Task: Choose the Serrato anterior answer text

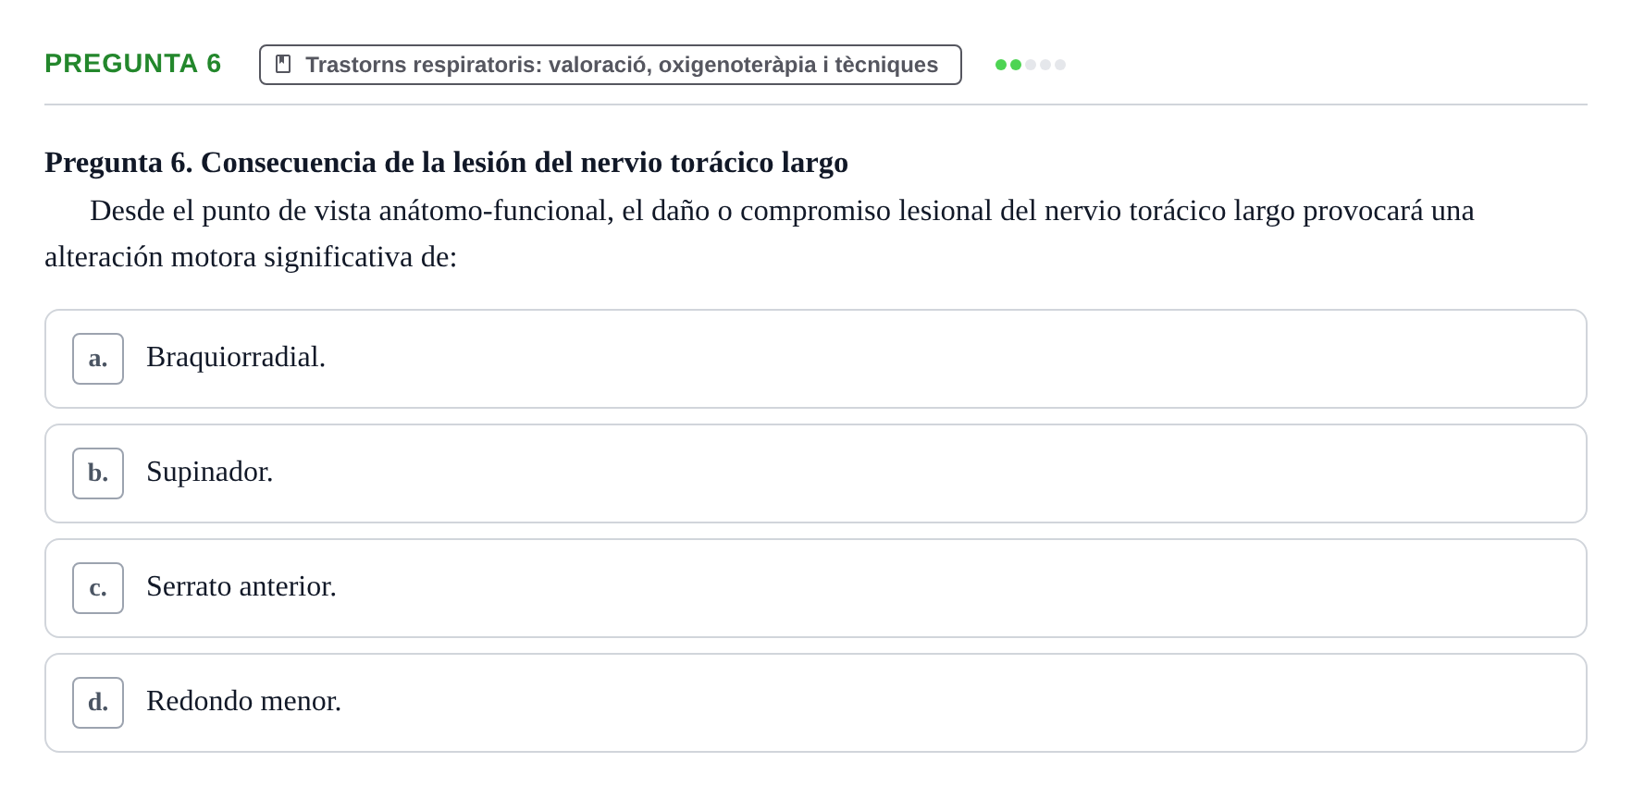Action: 241,586
